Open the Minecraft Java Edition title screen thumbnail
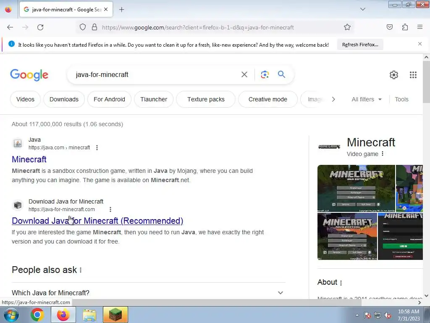This screenshot has width=430, height=323. (356, 188)
